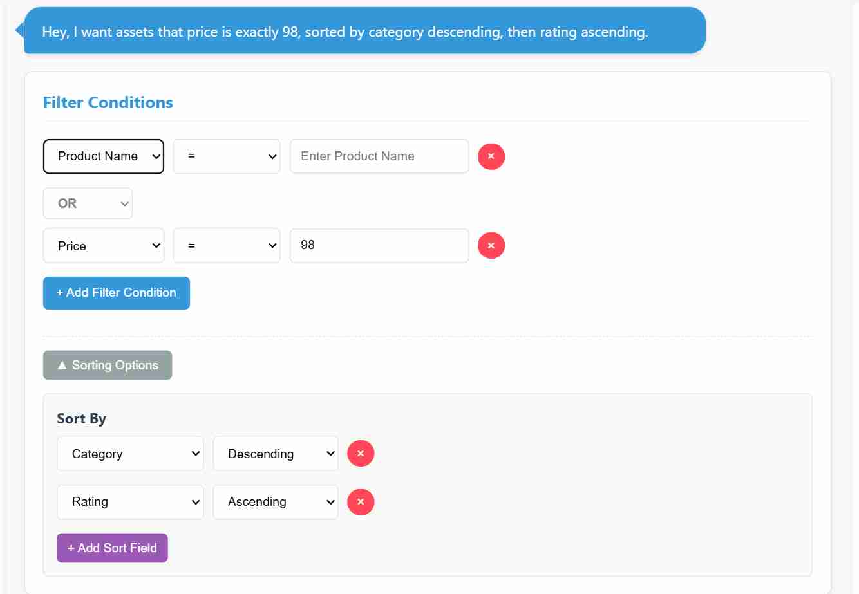
Task: Remove the Price filter condition
Action: click(491, 245)
